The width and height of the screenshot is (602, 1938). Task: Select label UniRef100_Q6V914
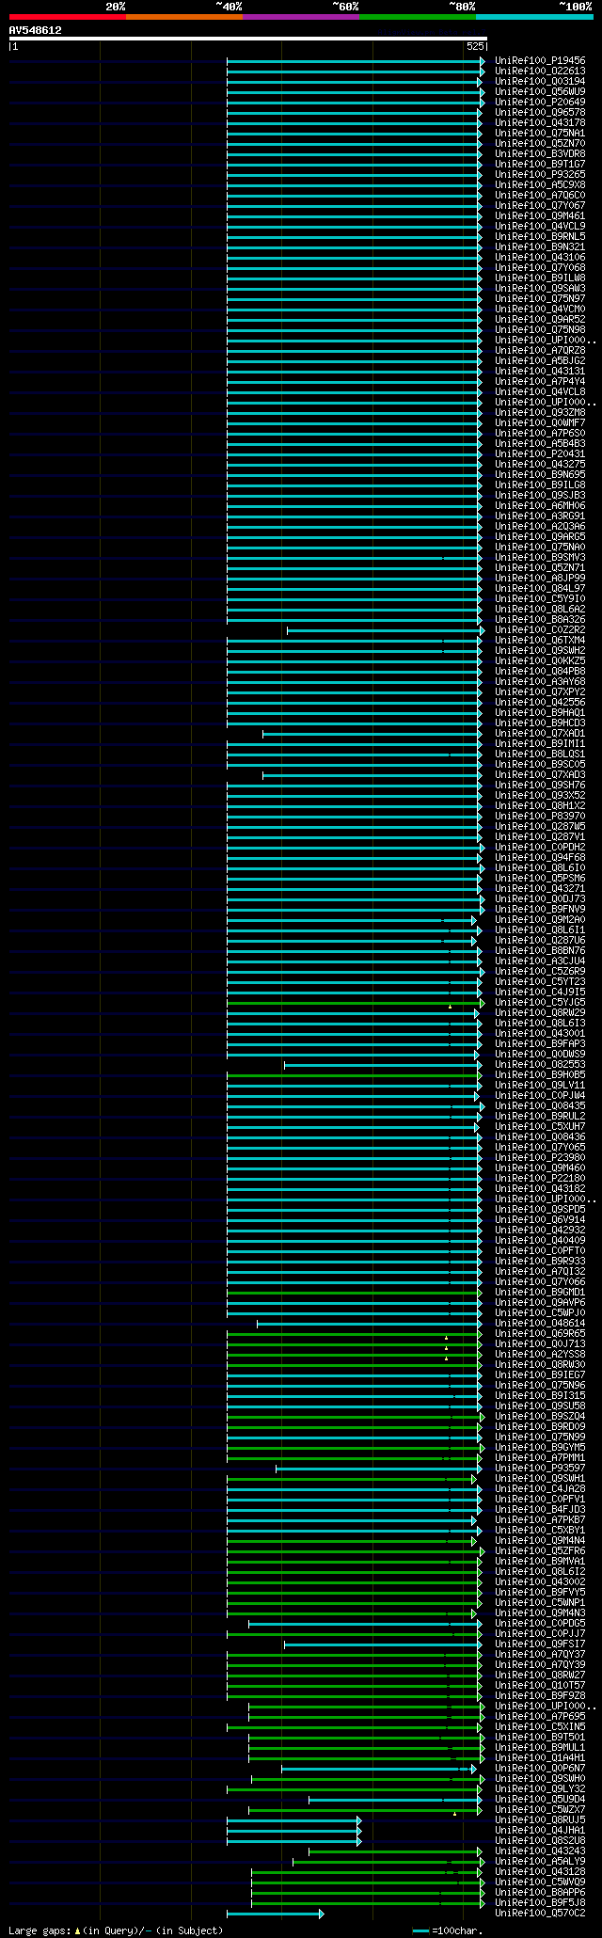coord(540,1219)
